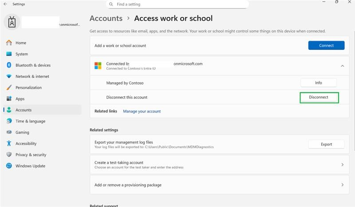The image size is (355, 207).
Task: Open Personalization settings label
Action: (28, 88)
